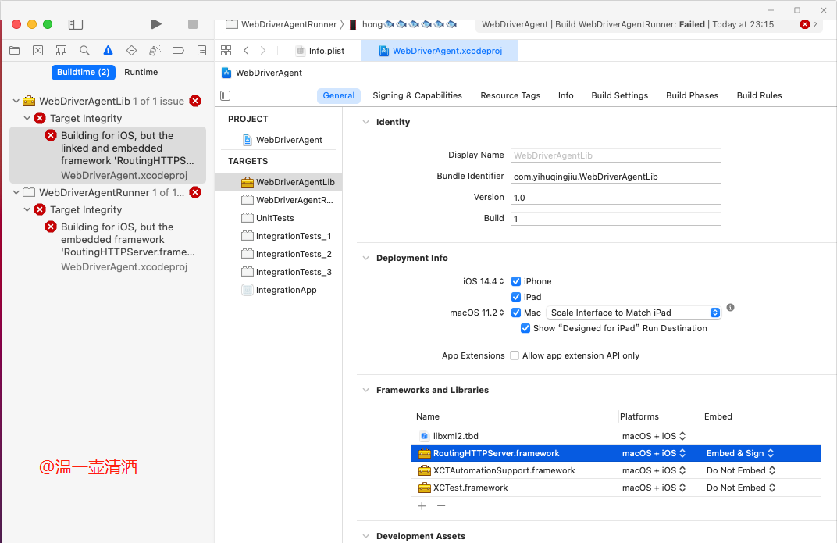The width and height of the screenshot is (837, 543).
Task: Open the Test navigator diamond icon
Action: pyautogui.click(x=131, y=51)
